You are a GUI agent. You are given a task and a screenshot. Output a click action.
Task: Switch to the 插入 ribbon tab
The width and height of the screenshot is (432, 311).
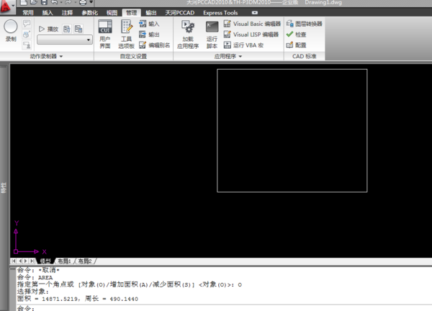[48, 13]
